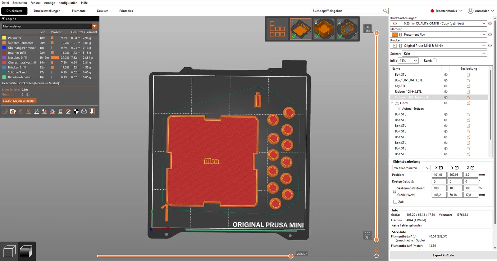Open the Merkmalstyp dropdown
The height and width of the screenshot is (261, 497).
pyautogui.click(x=50, y=26)
